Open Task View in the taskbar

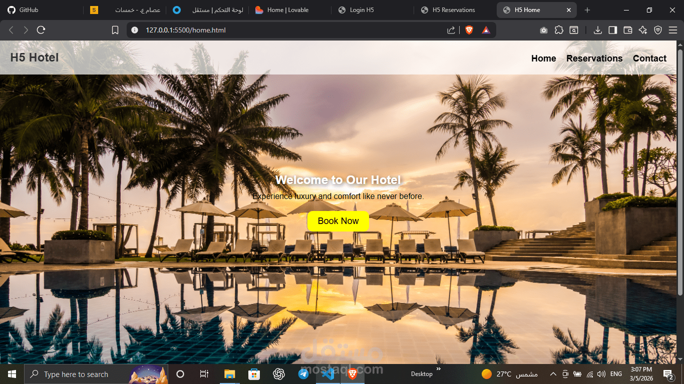(204, 374)
